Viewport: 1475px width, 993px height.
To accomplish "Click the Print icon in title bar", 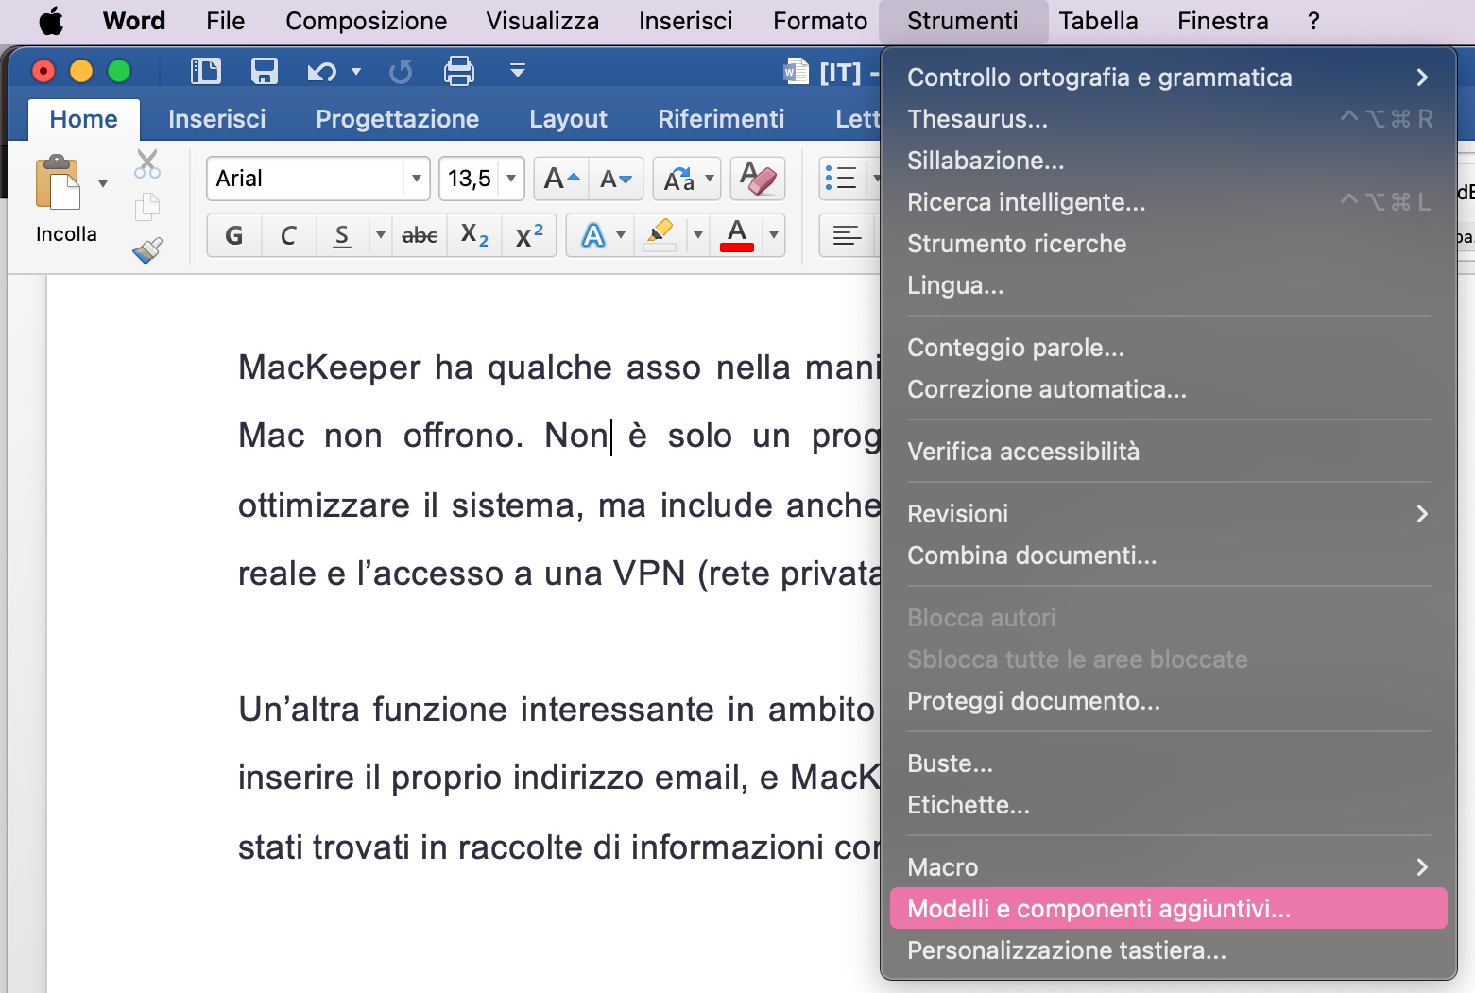I will pyautogui.click(x=459, y=71).
